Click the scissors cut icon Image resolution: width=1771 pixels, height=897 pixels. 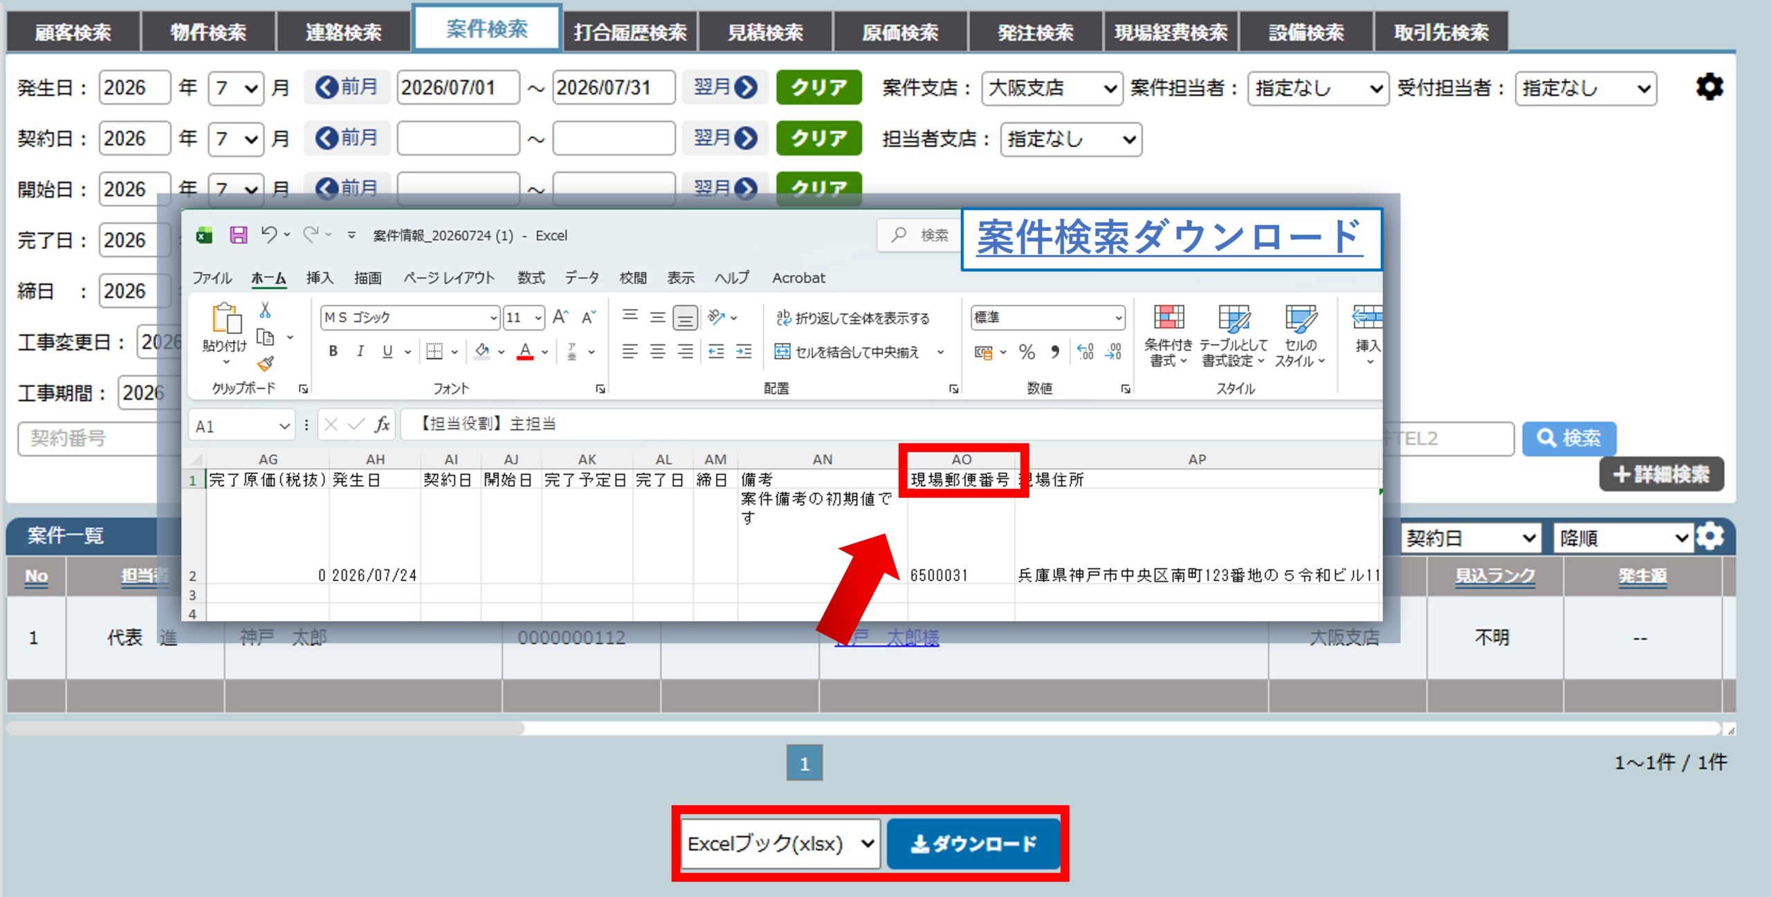click(265, 310)
